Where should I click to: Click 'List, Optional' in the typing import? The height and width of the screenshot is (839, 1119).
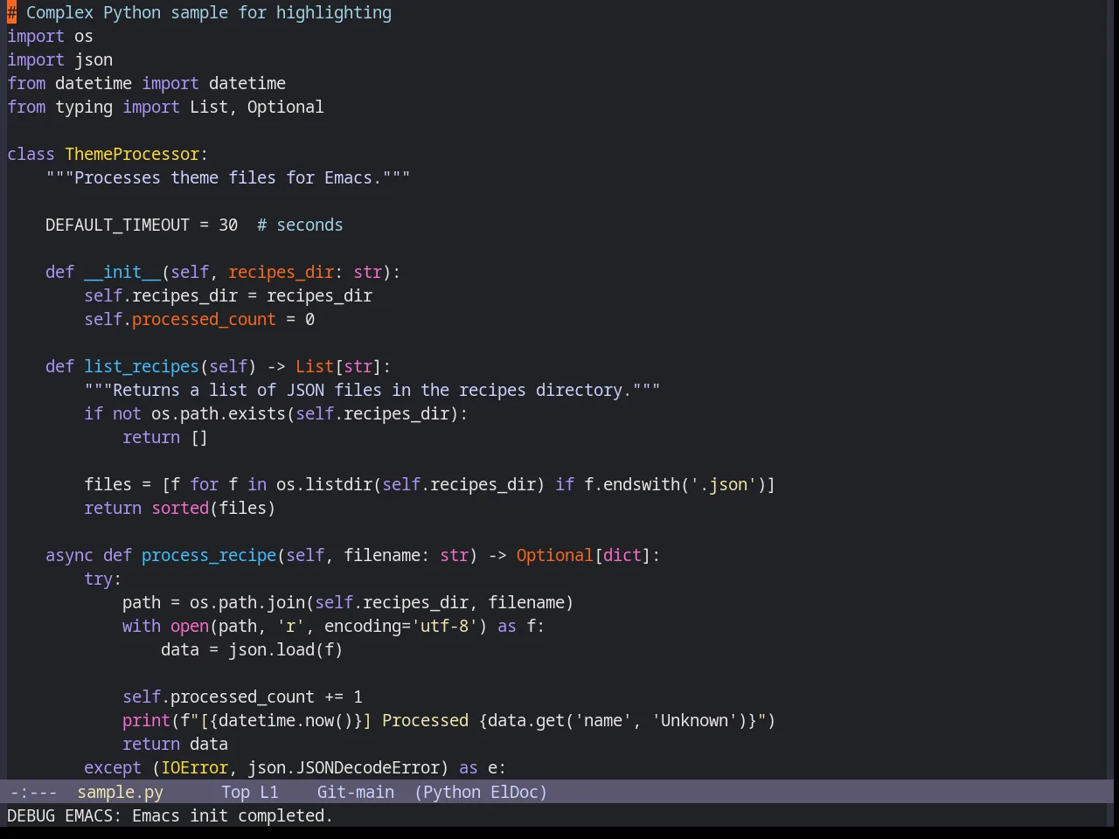[x=257, y=107]
